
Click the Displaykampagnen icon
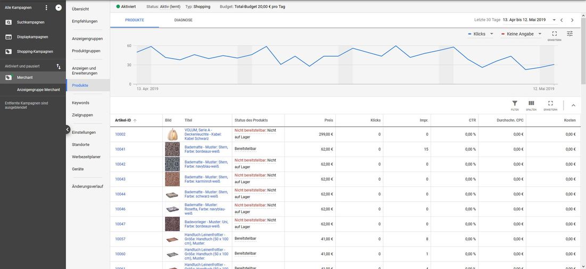click(x=9, y=37)
